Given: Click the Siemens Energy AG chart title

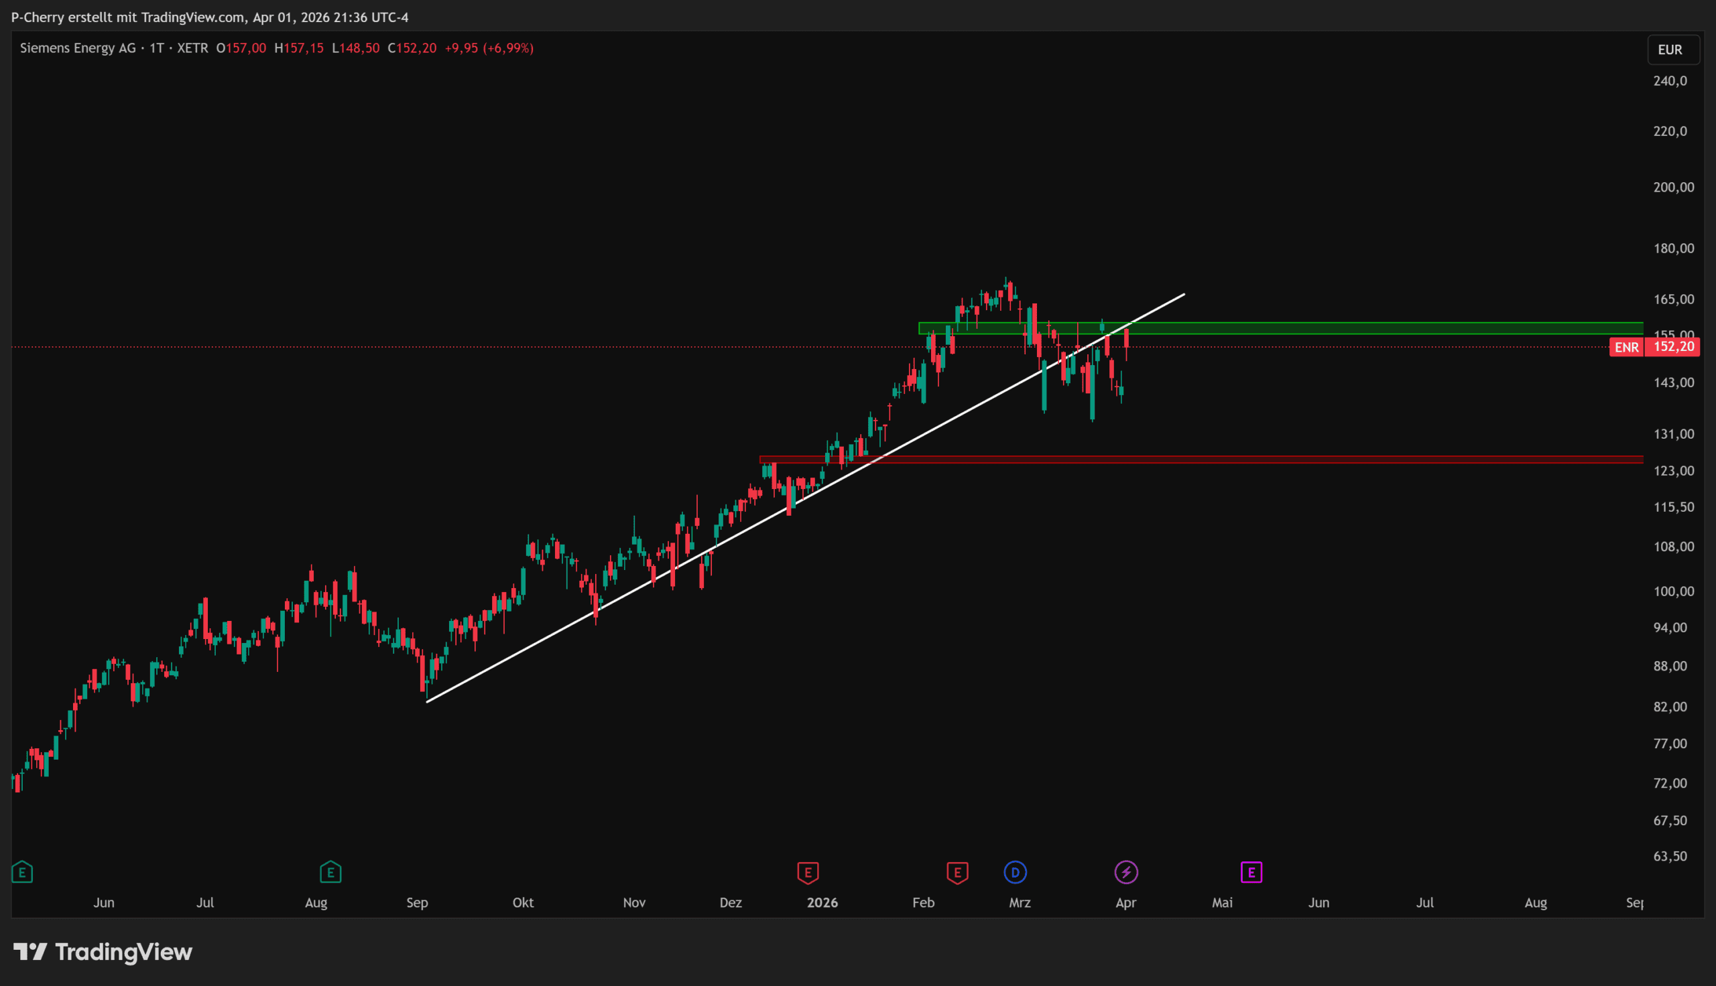Looking at the screenshot, I should (78, 48).
